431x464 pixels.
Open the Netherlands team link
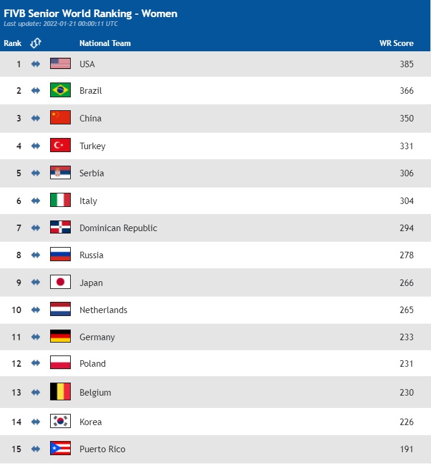click(103, 310)
